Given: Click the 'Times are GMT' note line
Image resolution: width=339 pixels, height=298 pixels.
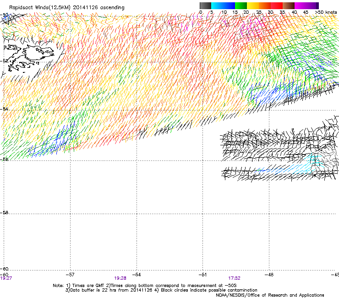Looking at the screenshot, I should click(145, 286).
